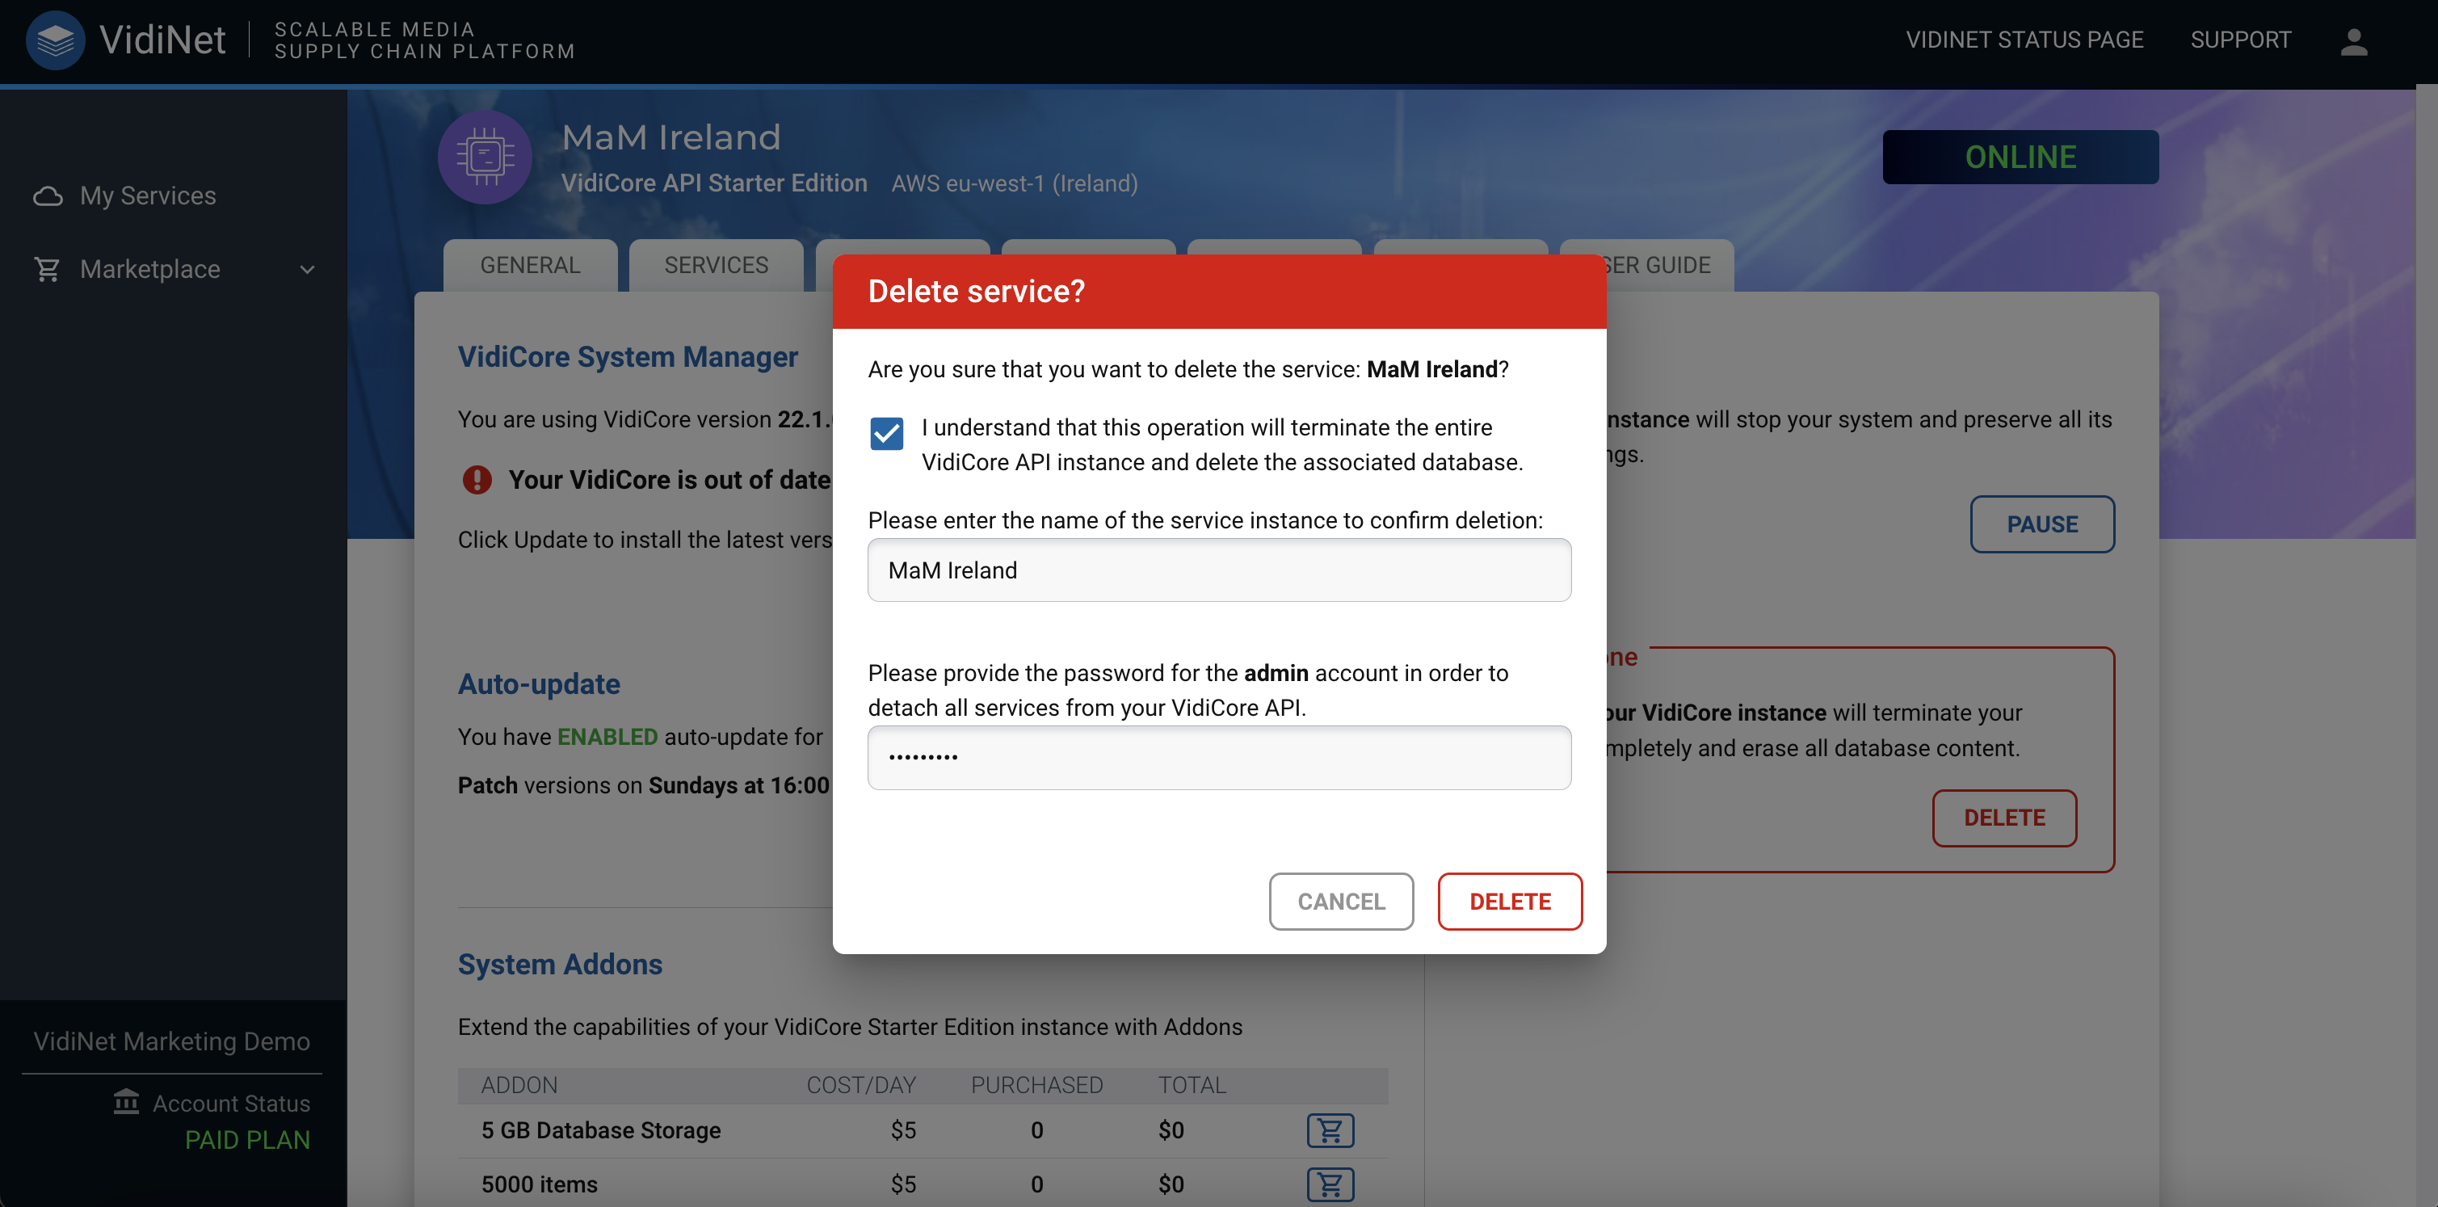Image resolution: width=2438 pixels, height=1207 pixels.
Task: Click the VidiNet logo icon
Action: coord(55,40)
